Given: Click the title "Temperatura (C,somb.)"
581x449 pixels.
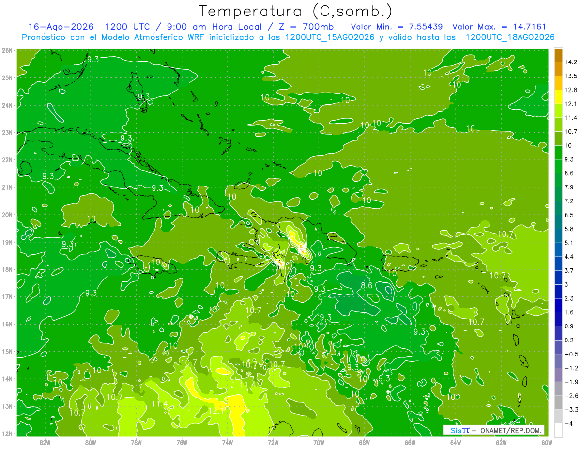Looking at the screenshot, I should pos(296,11).
